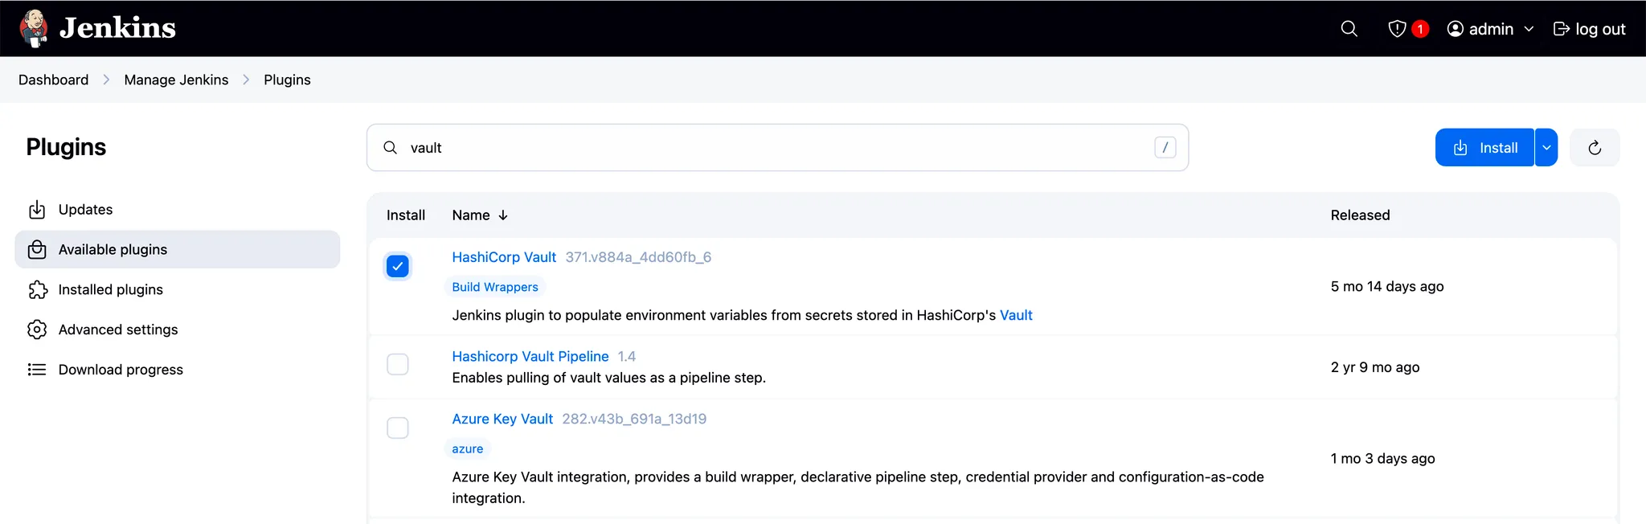Open Installed plugins section
The width and height of the screenshot is (1646, 524).
(177, 290)
